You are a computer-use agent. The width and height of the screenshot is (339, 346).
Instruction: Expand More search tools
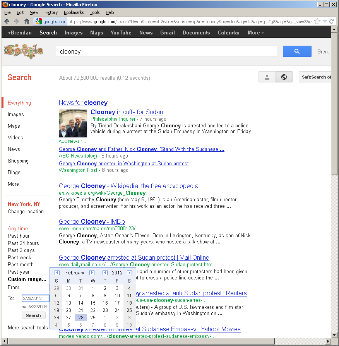[x=27, y=327]
